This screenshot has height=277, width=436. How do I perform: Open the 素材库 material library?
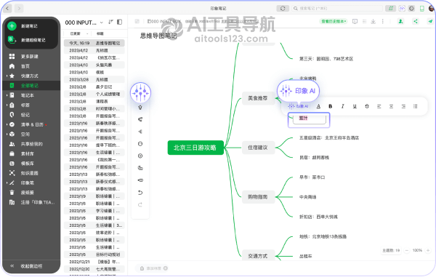pyautogui.click(x=28, y=154)
